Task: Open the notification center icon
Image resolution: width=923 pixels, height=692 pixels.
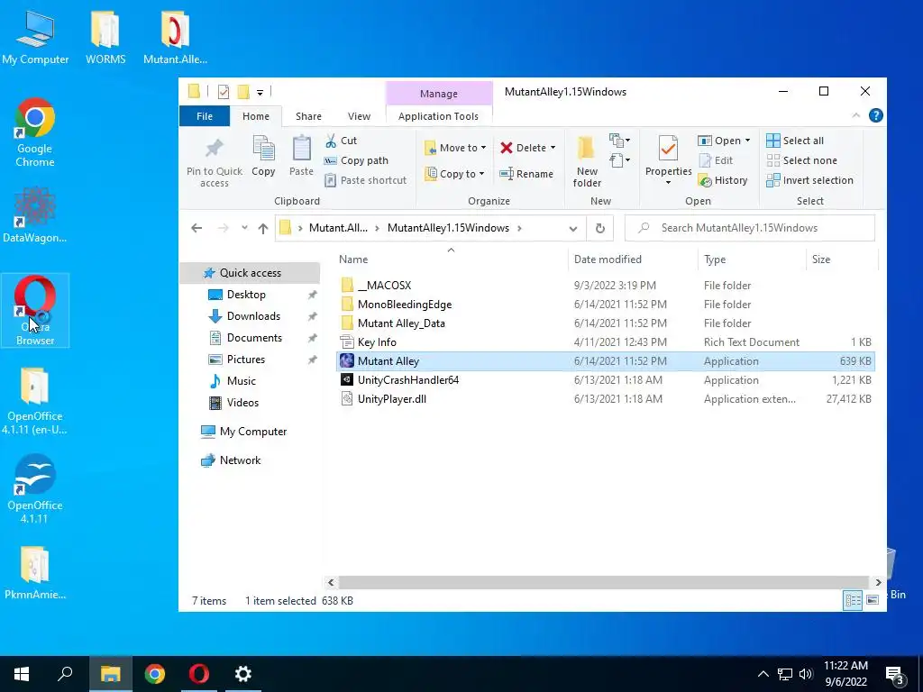Action: pyautogui.click(x=895, y=674)
